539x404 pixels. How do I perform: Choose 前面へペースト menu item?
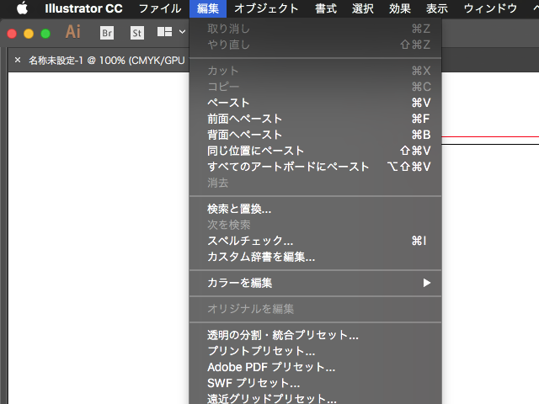315,119
